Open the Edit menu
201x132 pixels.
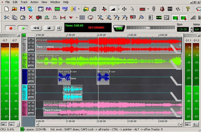15,2
